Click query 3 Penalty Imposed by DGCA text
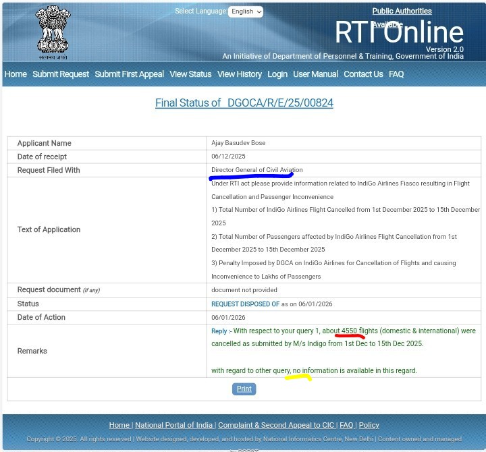The width and height of the screenshot is (486, 452). tap(333, 270)
